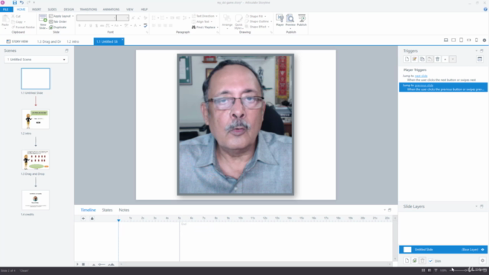Select the 1.4 credits slide thumbnail
Screen dimensions: 489x275
(x=36, y=200)
